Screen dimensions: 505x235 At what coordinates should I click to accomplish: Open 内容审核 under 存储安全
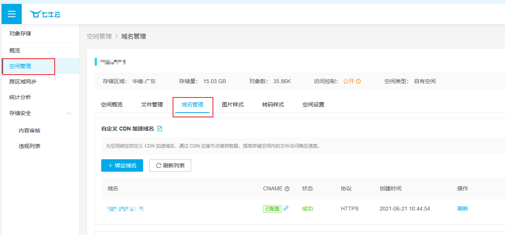pos(29,131)
